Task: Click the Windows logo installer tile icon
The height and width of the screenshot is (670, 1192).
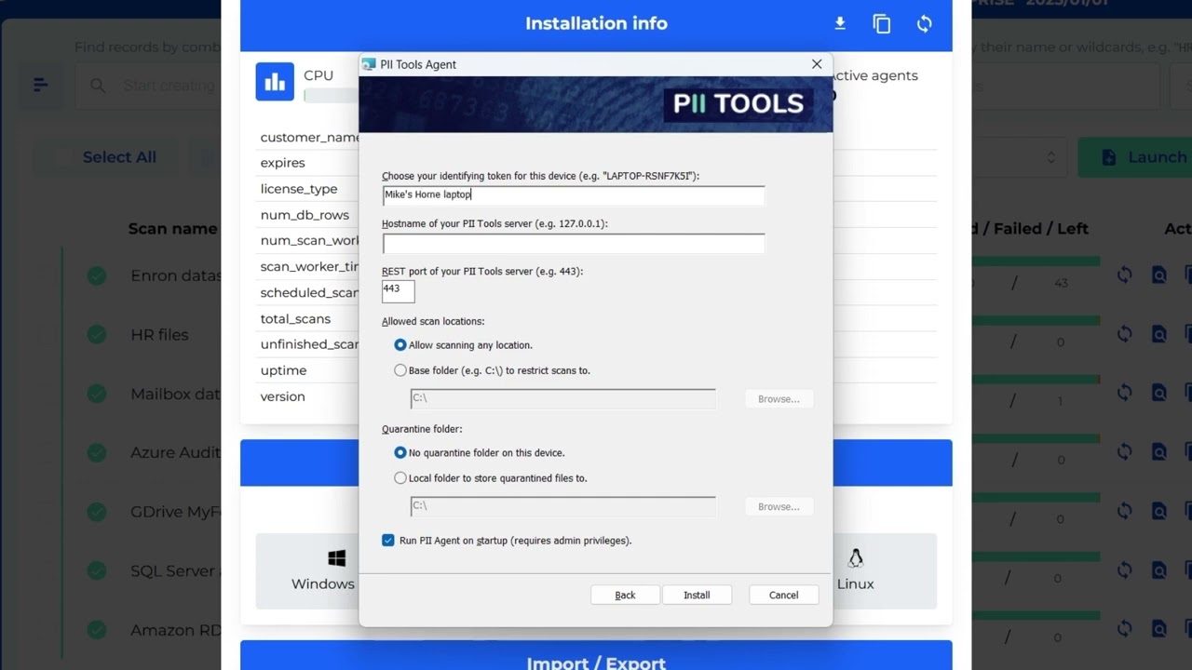Action: (x=337, y=558)
